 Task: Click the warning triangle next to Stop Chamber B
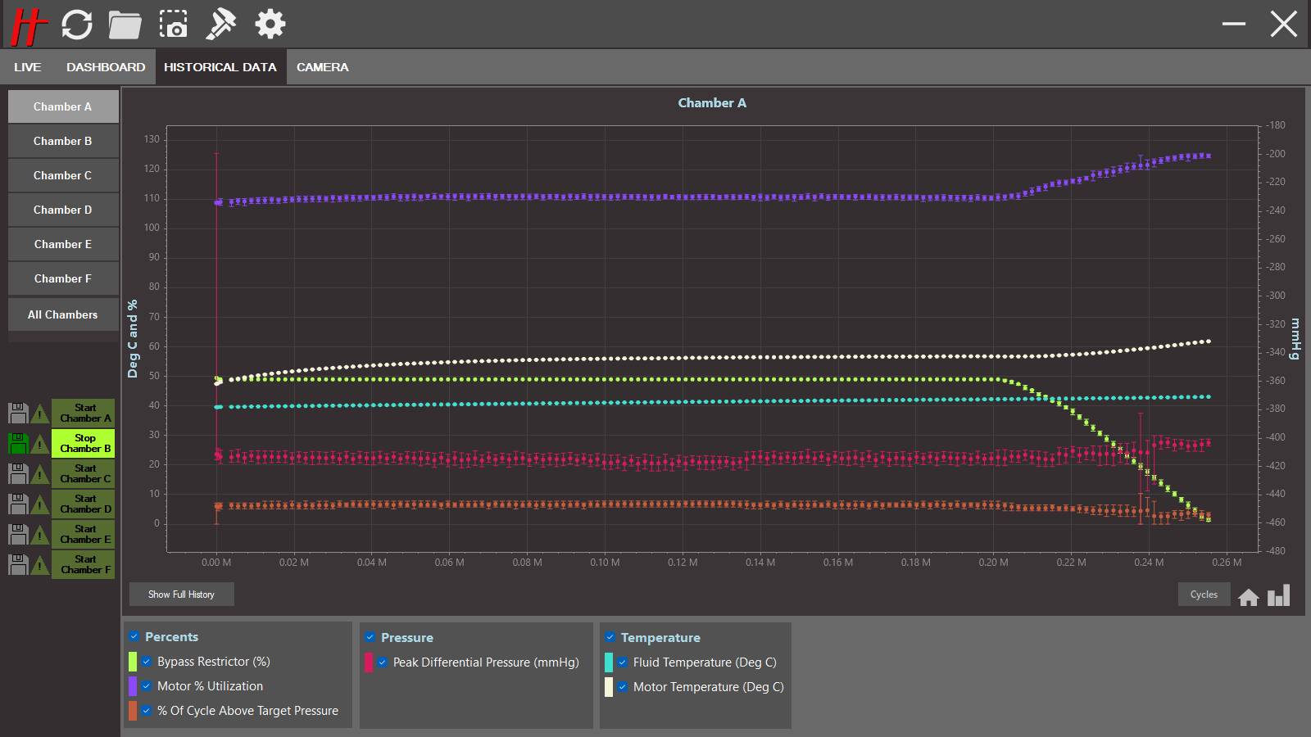coord(39,444)
